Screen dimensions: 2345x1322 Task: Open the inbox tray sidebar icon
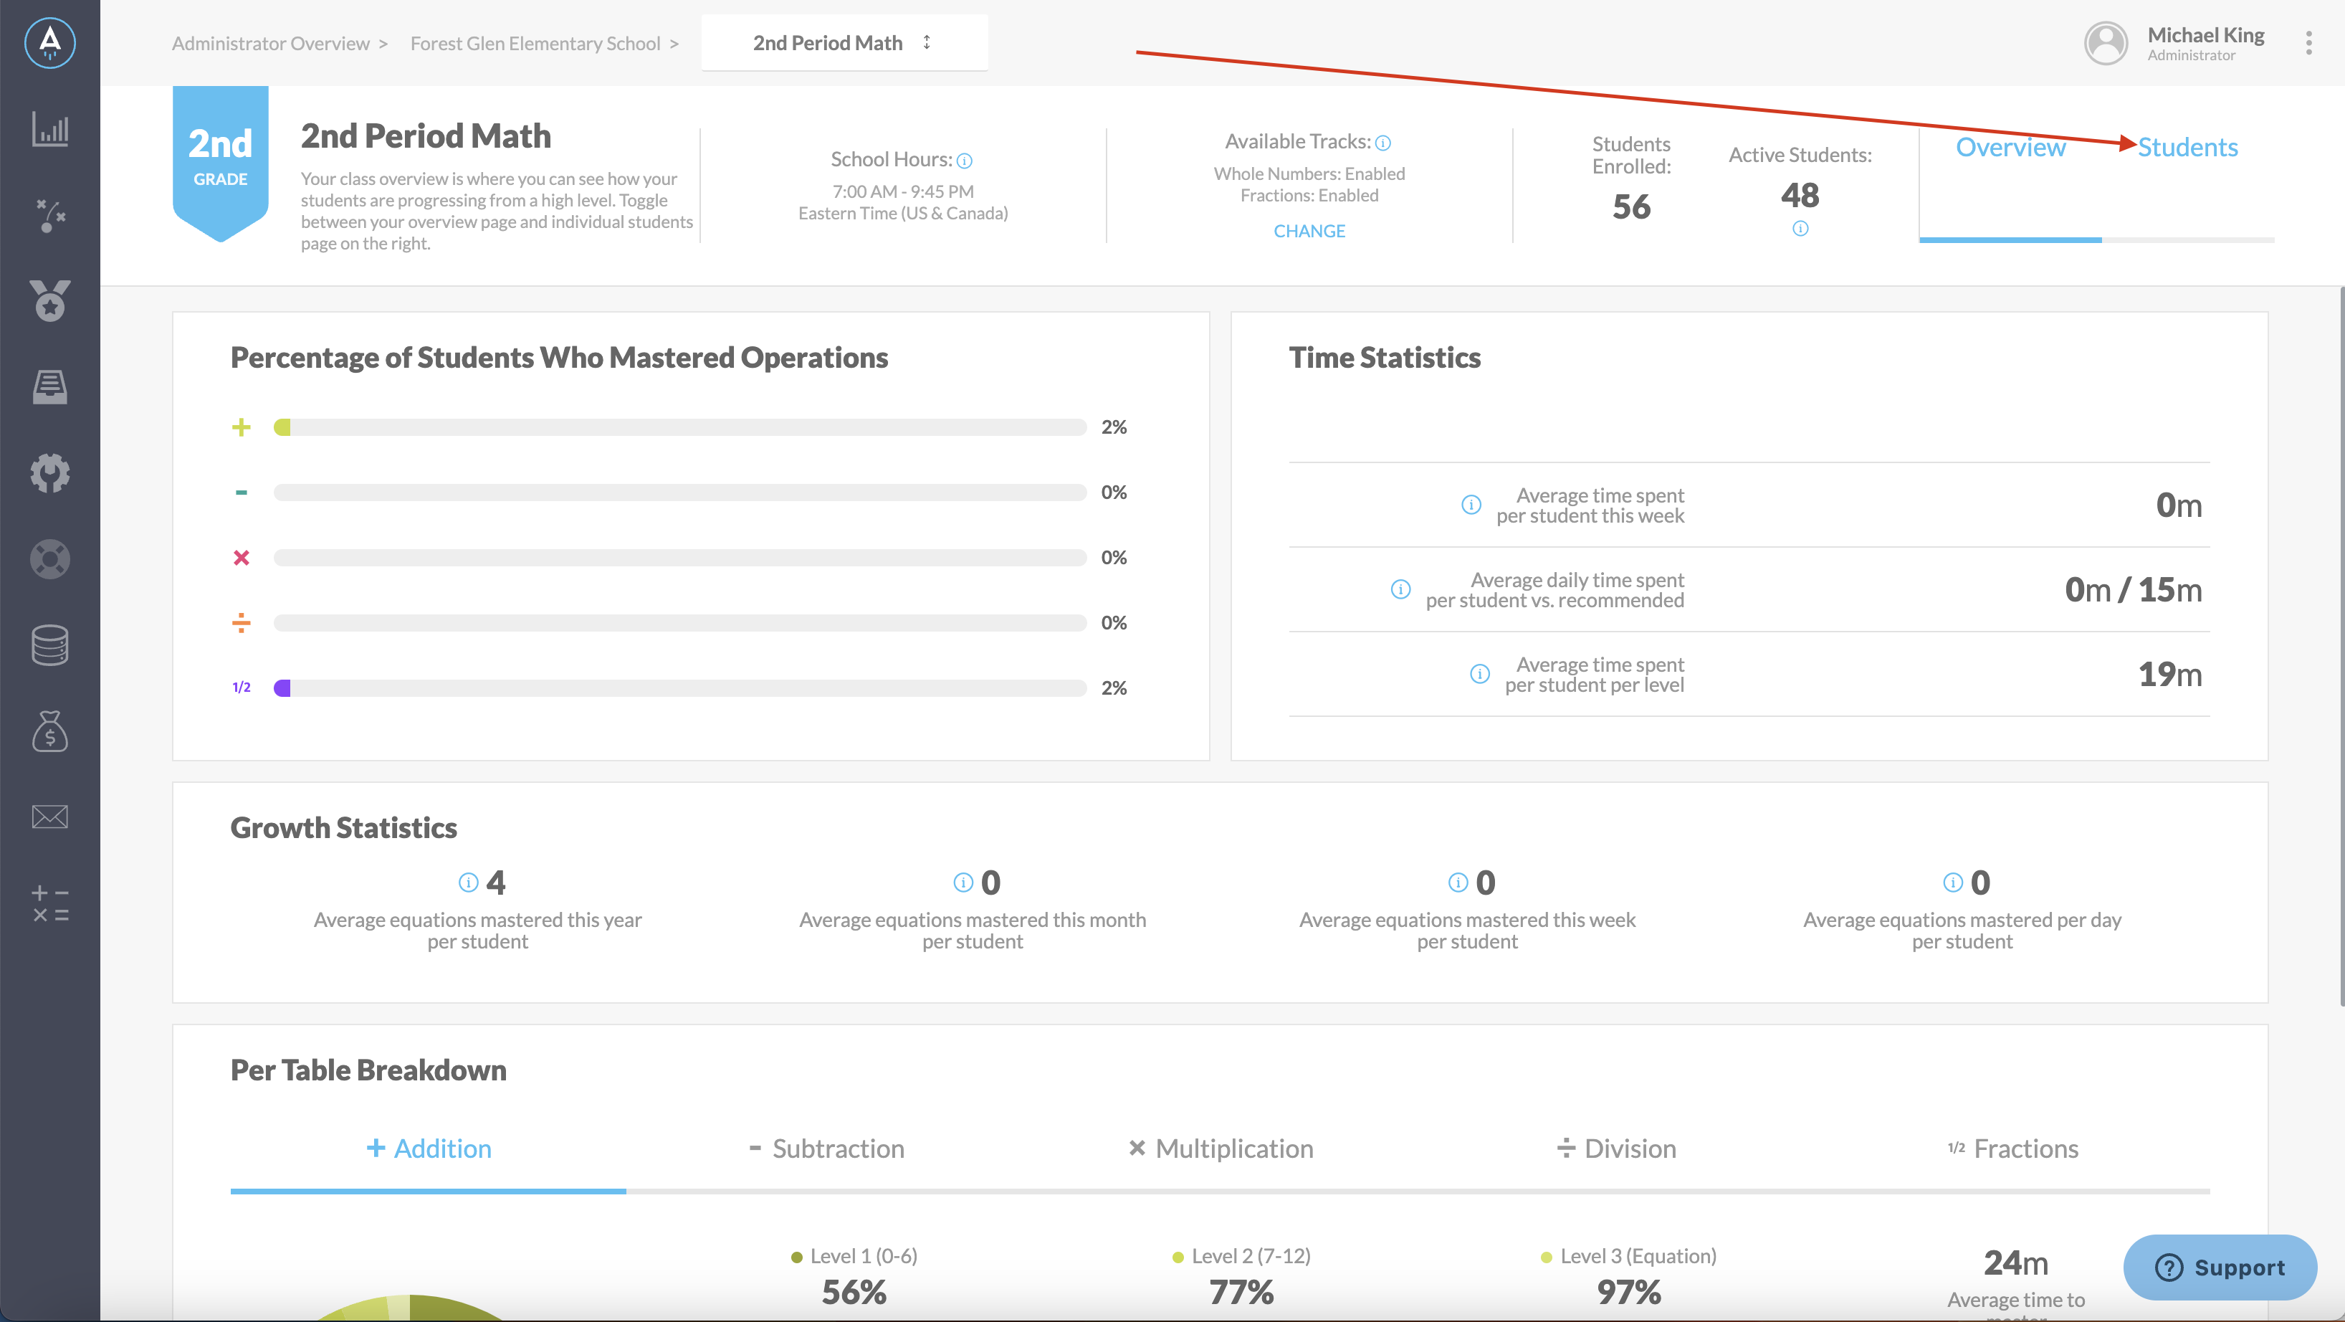tap(50, 386)
